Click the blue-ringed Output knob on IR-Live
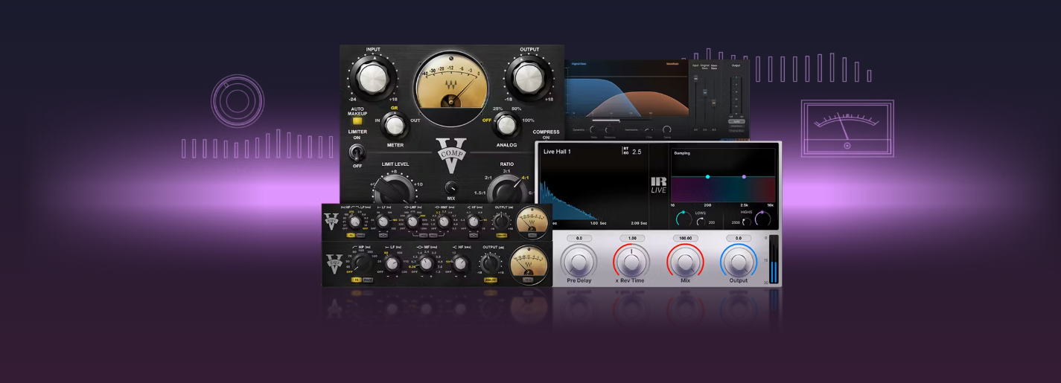 (x=738, y=262)
